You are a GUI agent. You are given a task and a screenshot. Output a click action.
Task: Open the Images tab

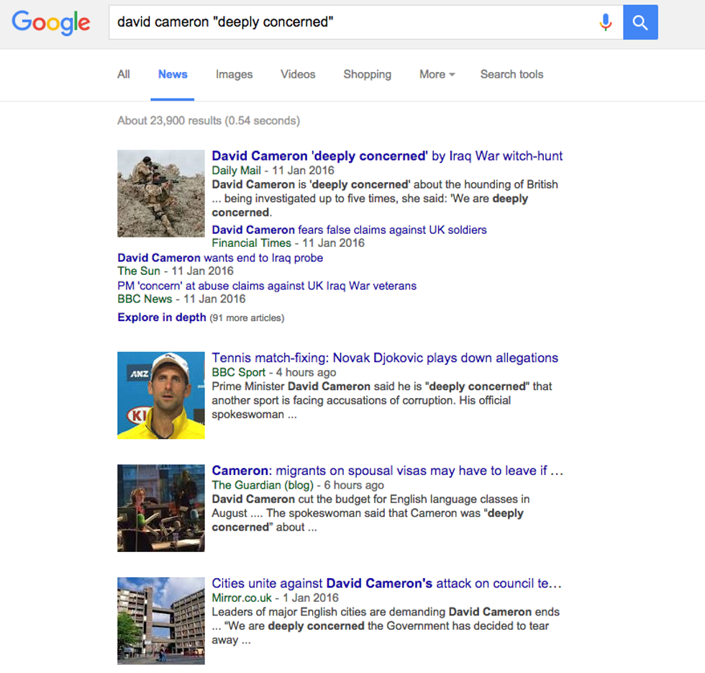(235, 74)
